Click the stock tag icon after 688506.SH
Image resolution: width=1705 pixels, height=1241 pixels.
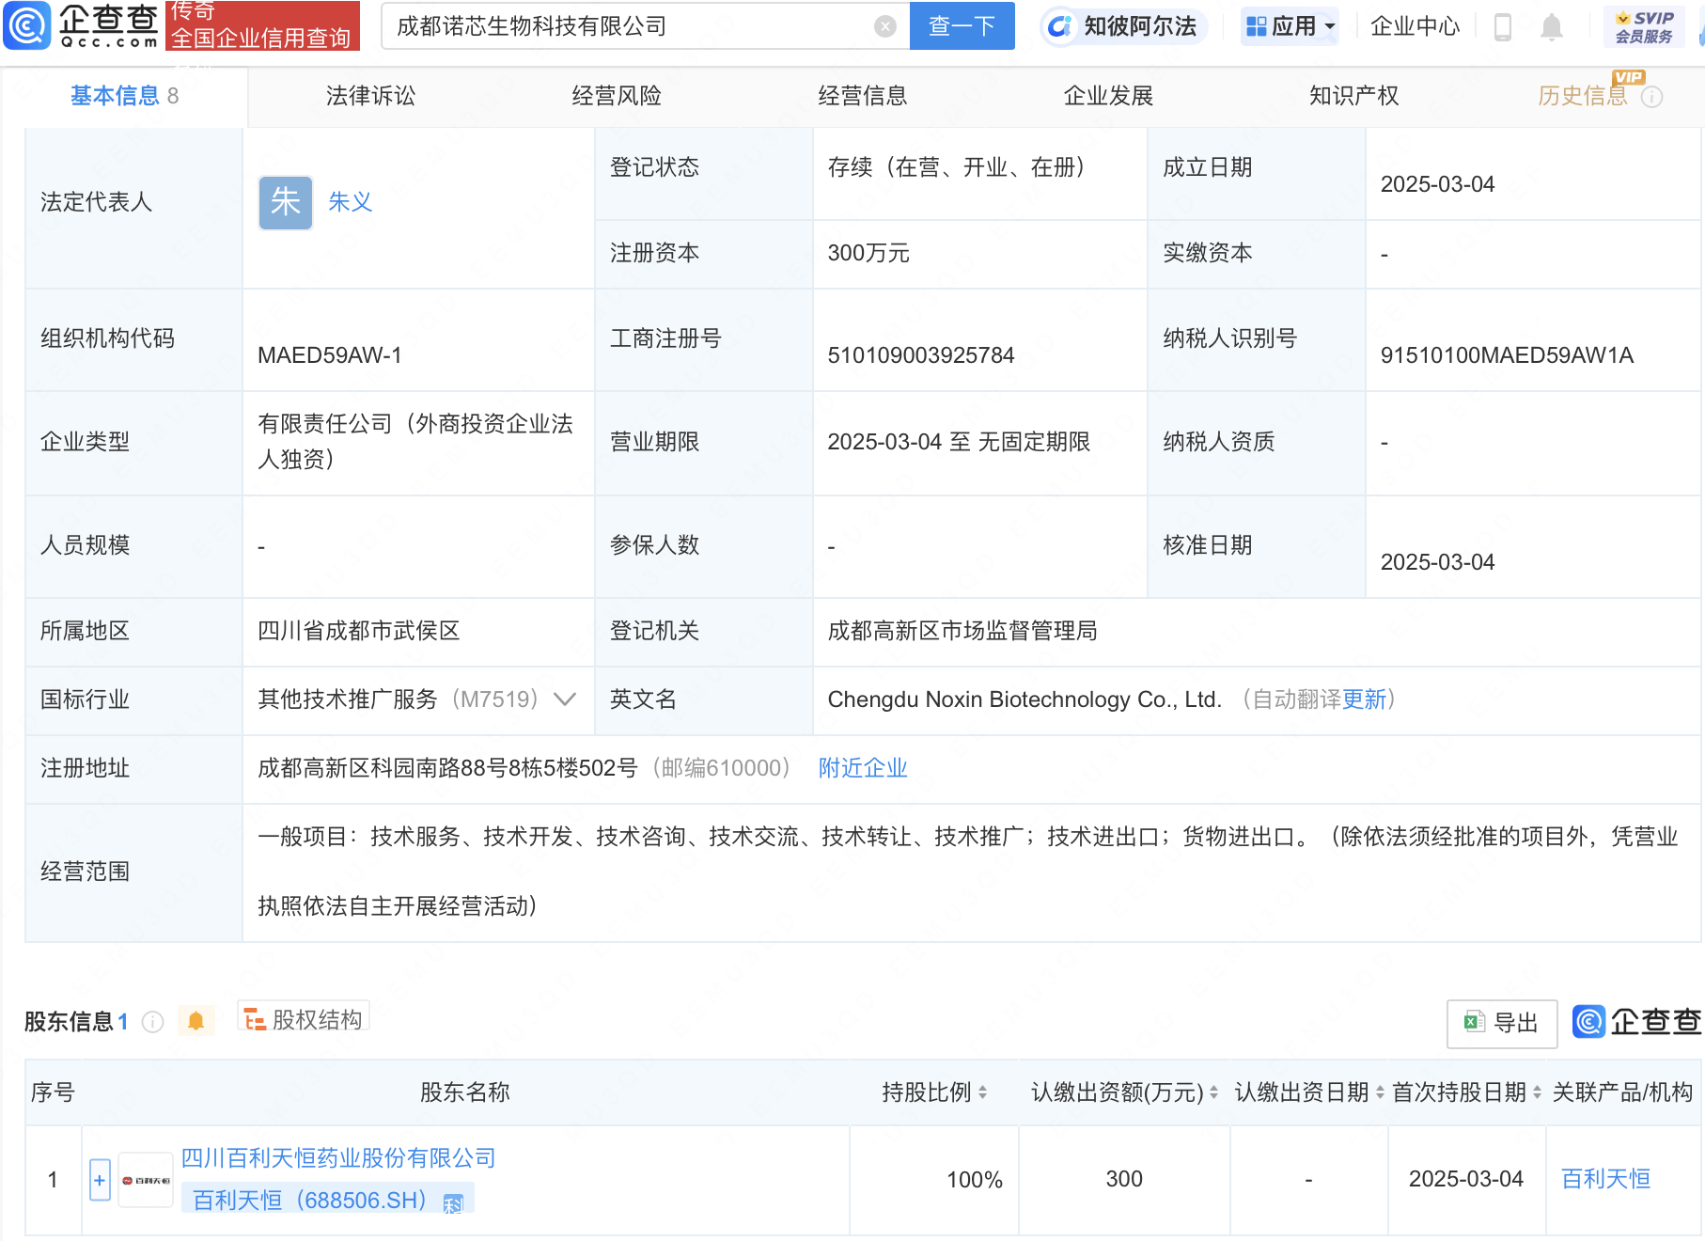tap(453, 1204)
